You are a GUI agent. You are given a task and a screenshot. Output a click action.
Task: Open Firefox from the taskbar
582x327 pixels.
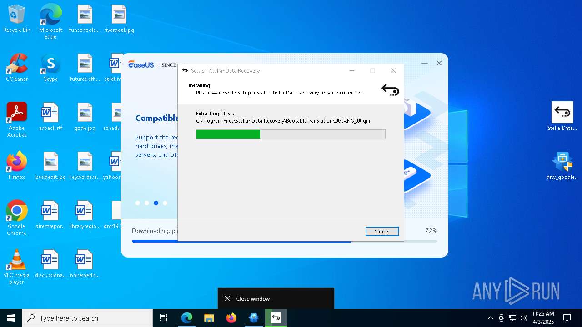(x=231, y=318)
